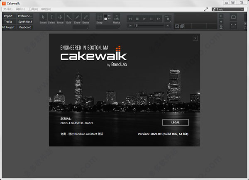Open the Snap resolution dropdown field
Screen dimensions: 249x180
tap(108, 27)
